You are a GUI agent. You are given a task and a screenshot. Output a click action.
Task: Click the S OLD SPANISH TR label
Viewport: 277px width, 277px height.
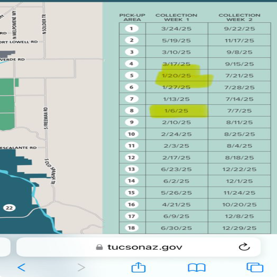[x=51, y=171]
